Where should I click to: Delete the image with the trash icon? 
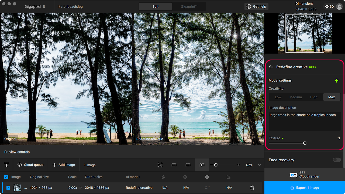[x=252, y=188]
